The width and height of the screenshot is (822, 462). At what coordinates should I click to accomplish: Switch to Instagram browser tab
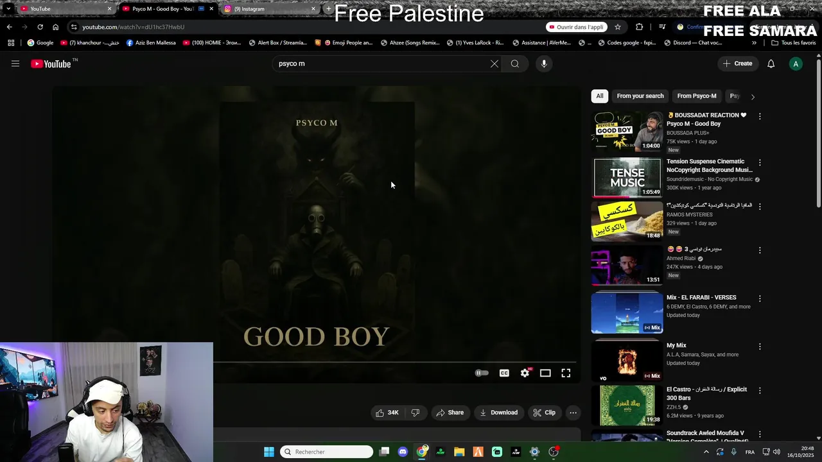coord(270,8)
